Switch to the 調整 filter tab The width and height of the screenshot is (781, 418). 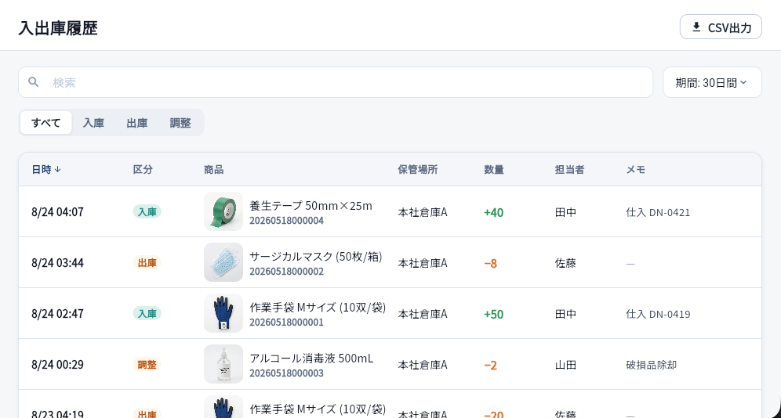[x=180, y=123]
